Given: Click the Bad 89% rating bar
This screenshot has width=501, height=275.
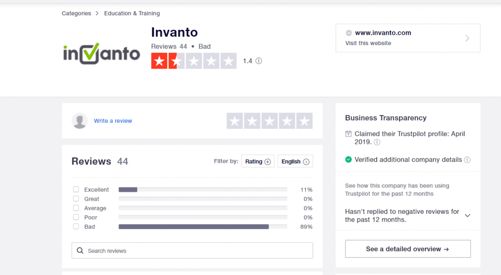Looking at the screenshot, I should pyautogui.click(x=203, y=227).
